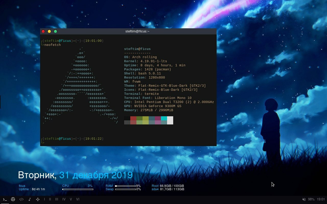Image resolution: width=327 pixels, height=204 pixels.
Task: Click the ficus hostname in the widget
Action: pyautogui.click(x=22, y=186)
